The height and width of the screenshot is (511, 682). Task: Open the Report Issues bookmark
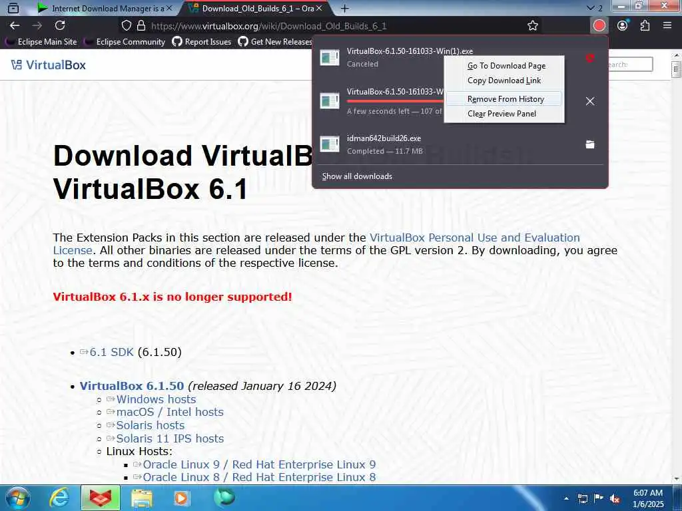coord(202,42)
